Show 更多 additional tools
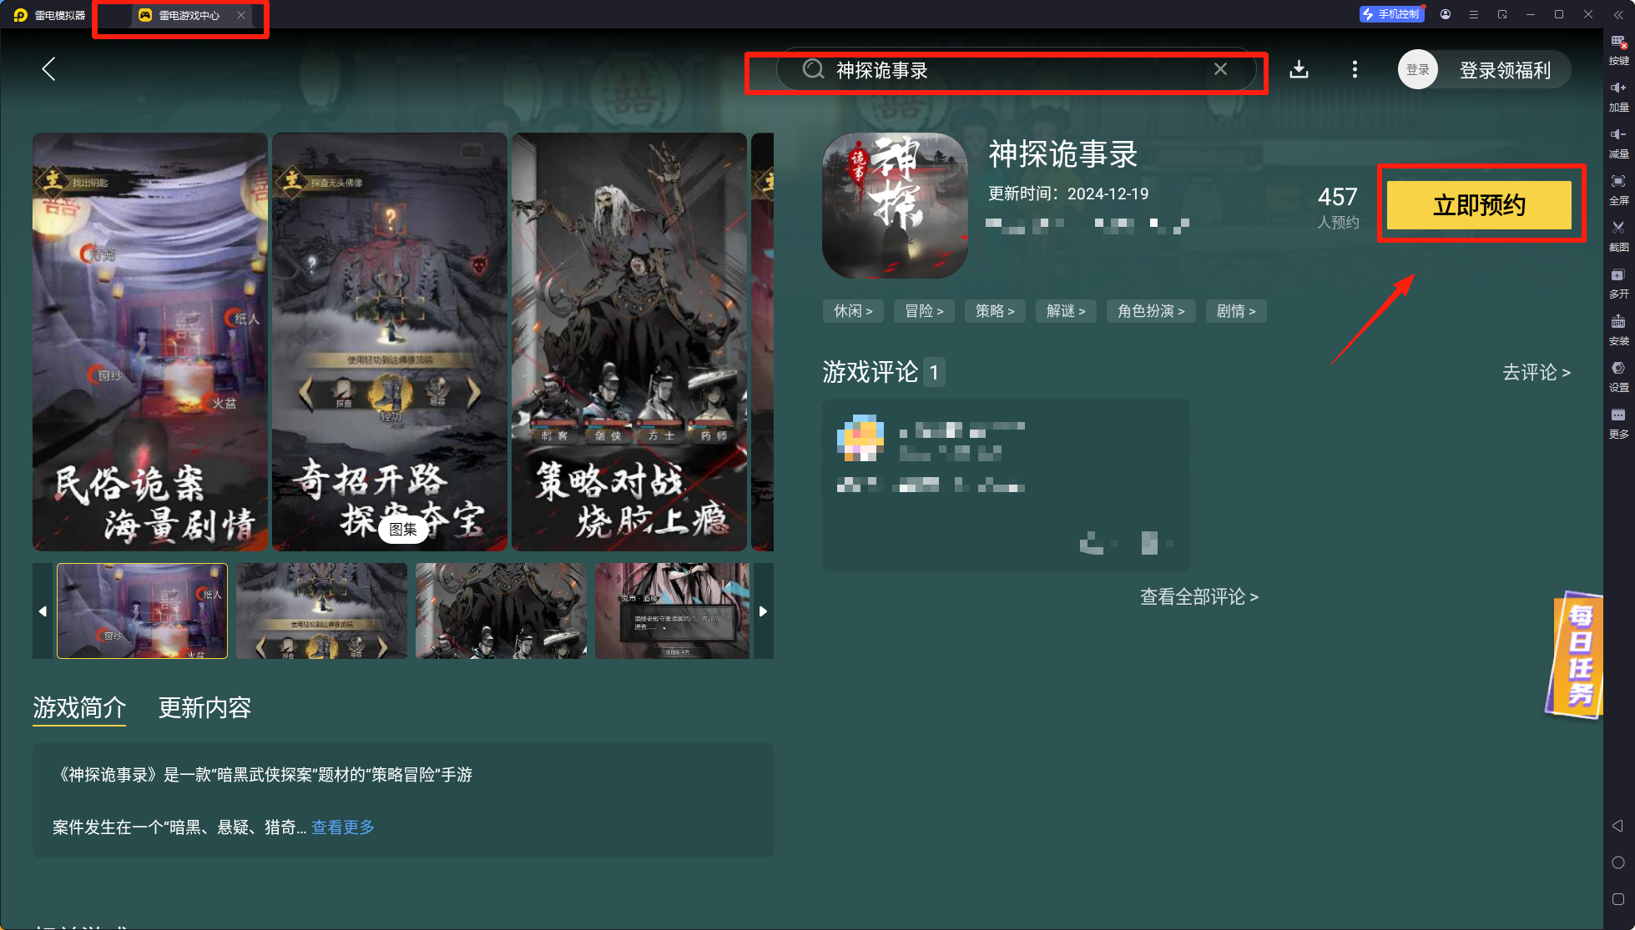The image size is (1635, 930). 1618,423
